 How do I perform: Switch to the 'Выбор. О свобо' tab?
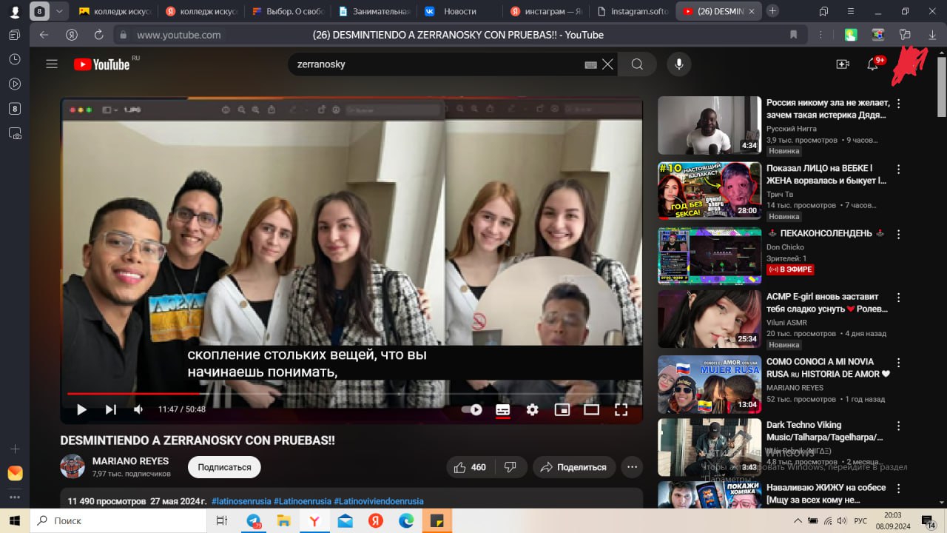[x=288, y=11]
